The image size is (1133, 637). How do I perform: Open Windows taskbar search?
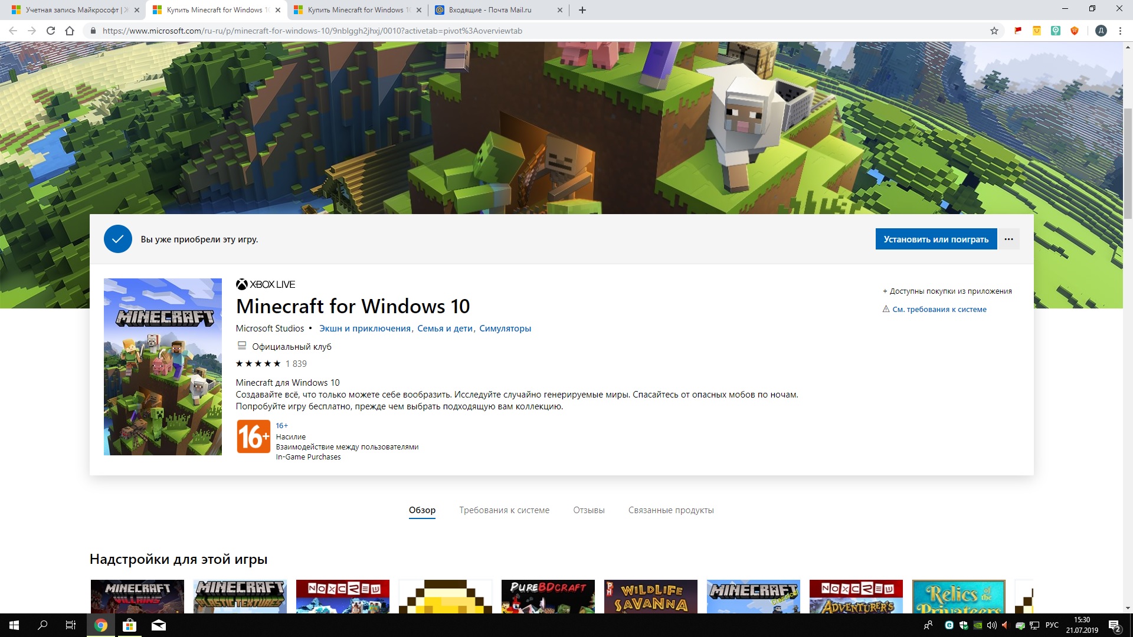pyautogui.click(x=42, y=625)
